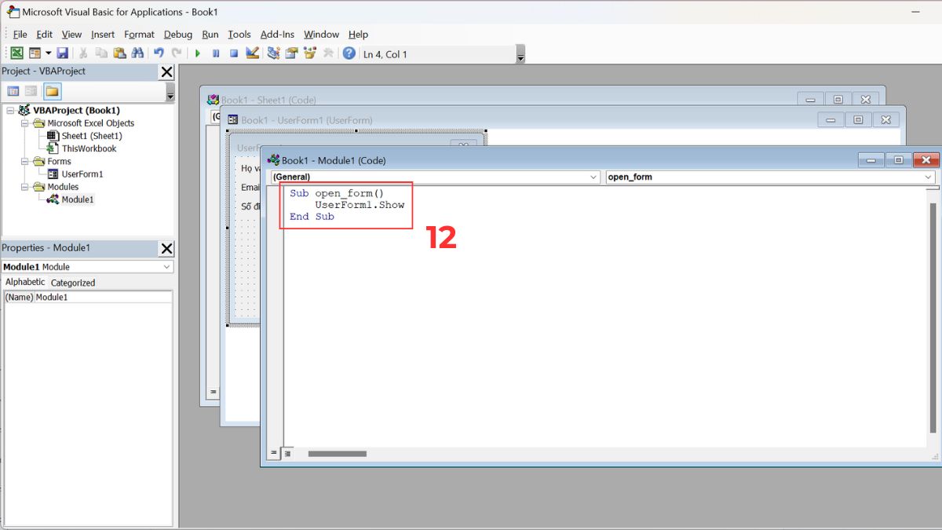Select ThisWorkbook in the project tree
942x530 pixels.
coord(89,148)
